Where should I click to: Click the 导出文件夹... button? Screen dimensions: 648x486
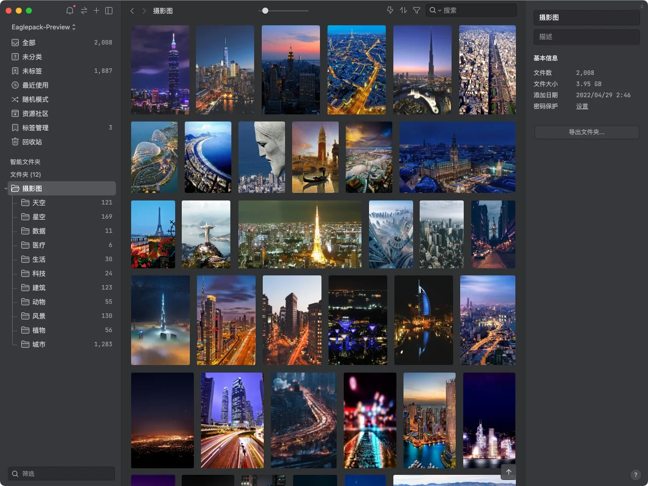pos(586,132)
